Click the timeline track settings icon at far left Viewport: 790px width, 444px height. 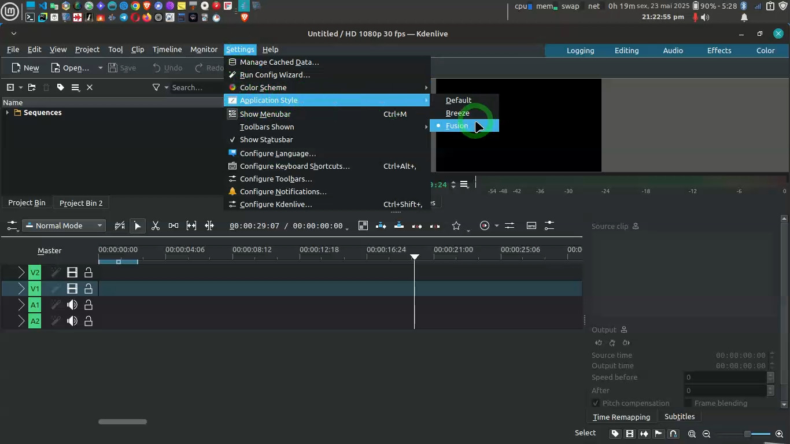point(12,226)
